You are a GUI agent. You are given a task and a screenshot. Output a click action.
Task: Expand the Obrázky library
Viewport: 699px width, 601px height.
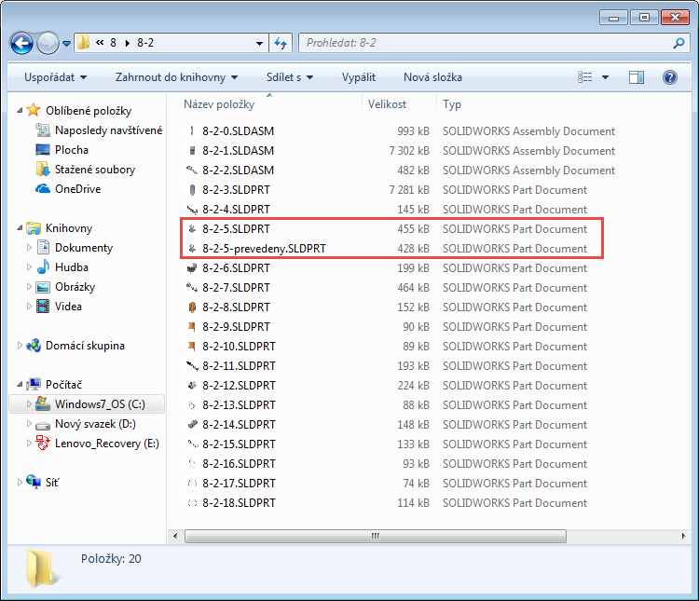coord(29,287)
